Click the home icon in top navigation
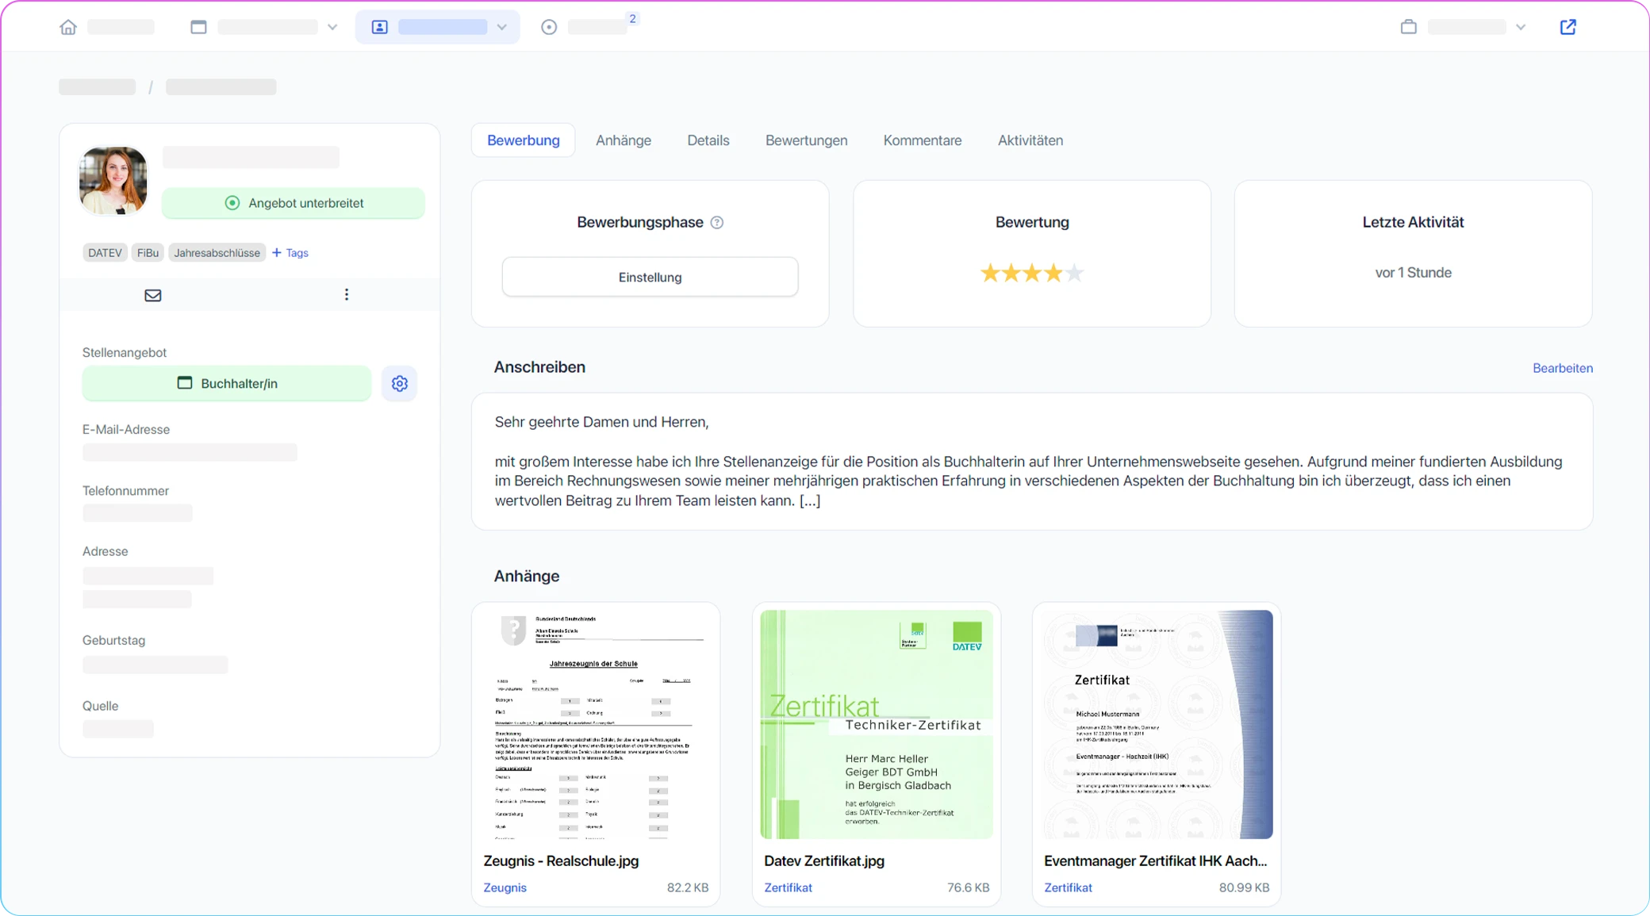Viewport: 1650px width, 916px height. 68,27
